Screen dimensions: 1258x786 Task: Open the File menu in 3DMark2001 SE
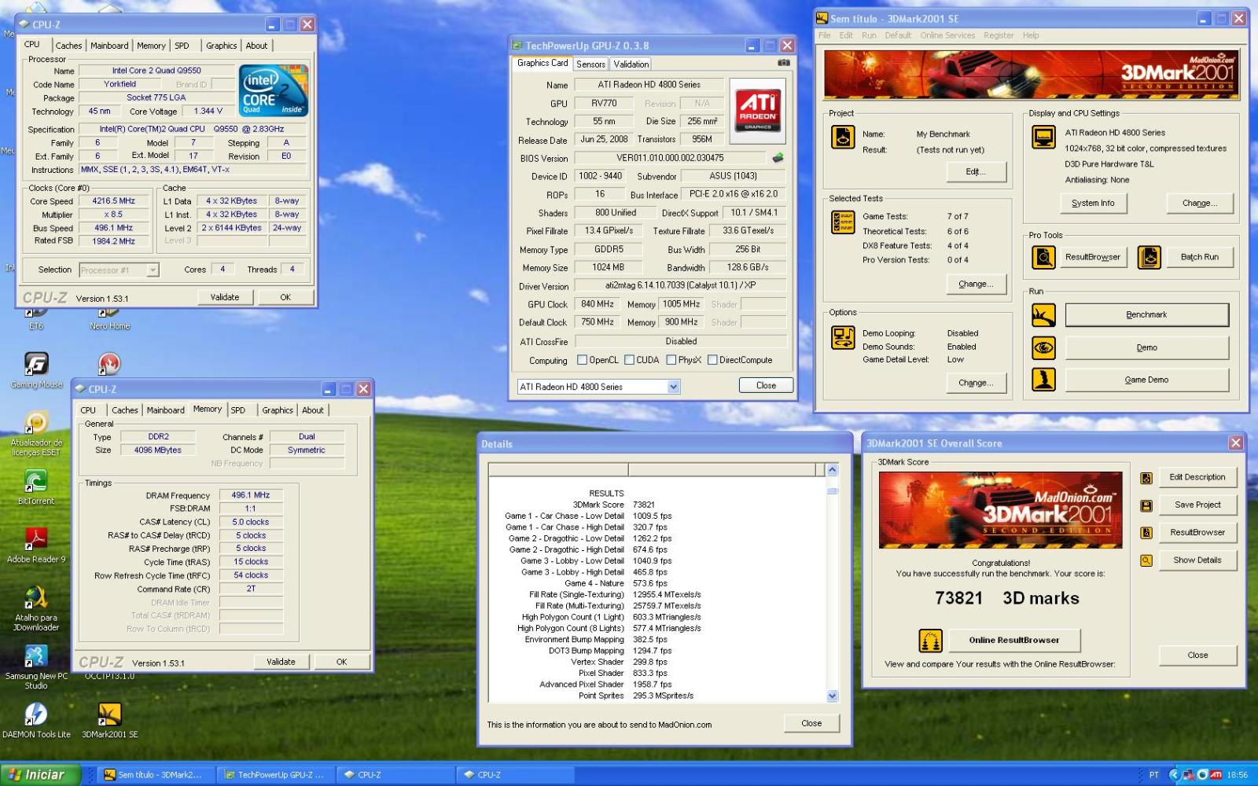coord(825,35)
